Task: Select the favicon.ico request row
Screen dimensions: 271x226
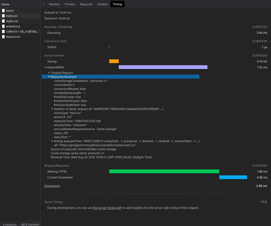Action: point(20,37)
